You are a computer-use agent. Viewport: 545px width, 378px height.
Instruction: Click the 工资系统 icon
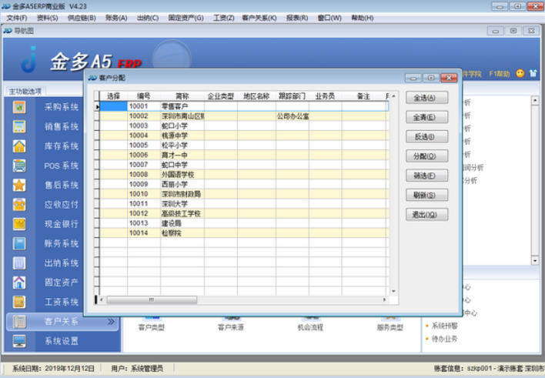[19, 302]
